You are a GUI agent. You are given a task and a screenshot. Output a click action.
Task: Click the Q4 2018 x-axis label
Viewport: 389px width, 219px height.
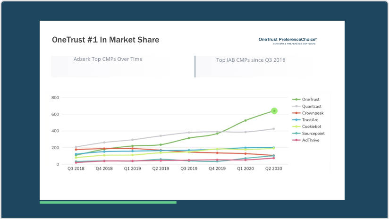pos(104,168)
